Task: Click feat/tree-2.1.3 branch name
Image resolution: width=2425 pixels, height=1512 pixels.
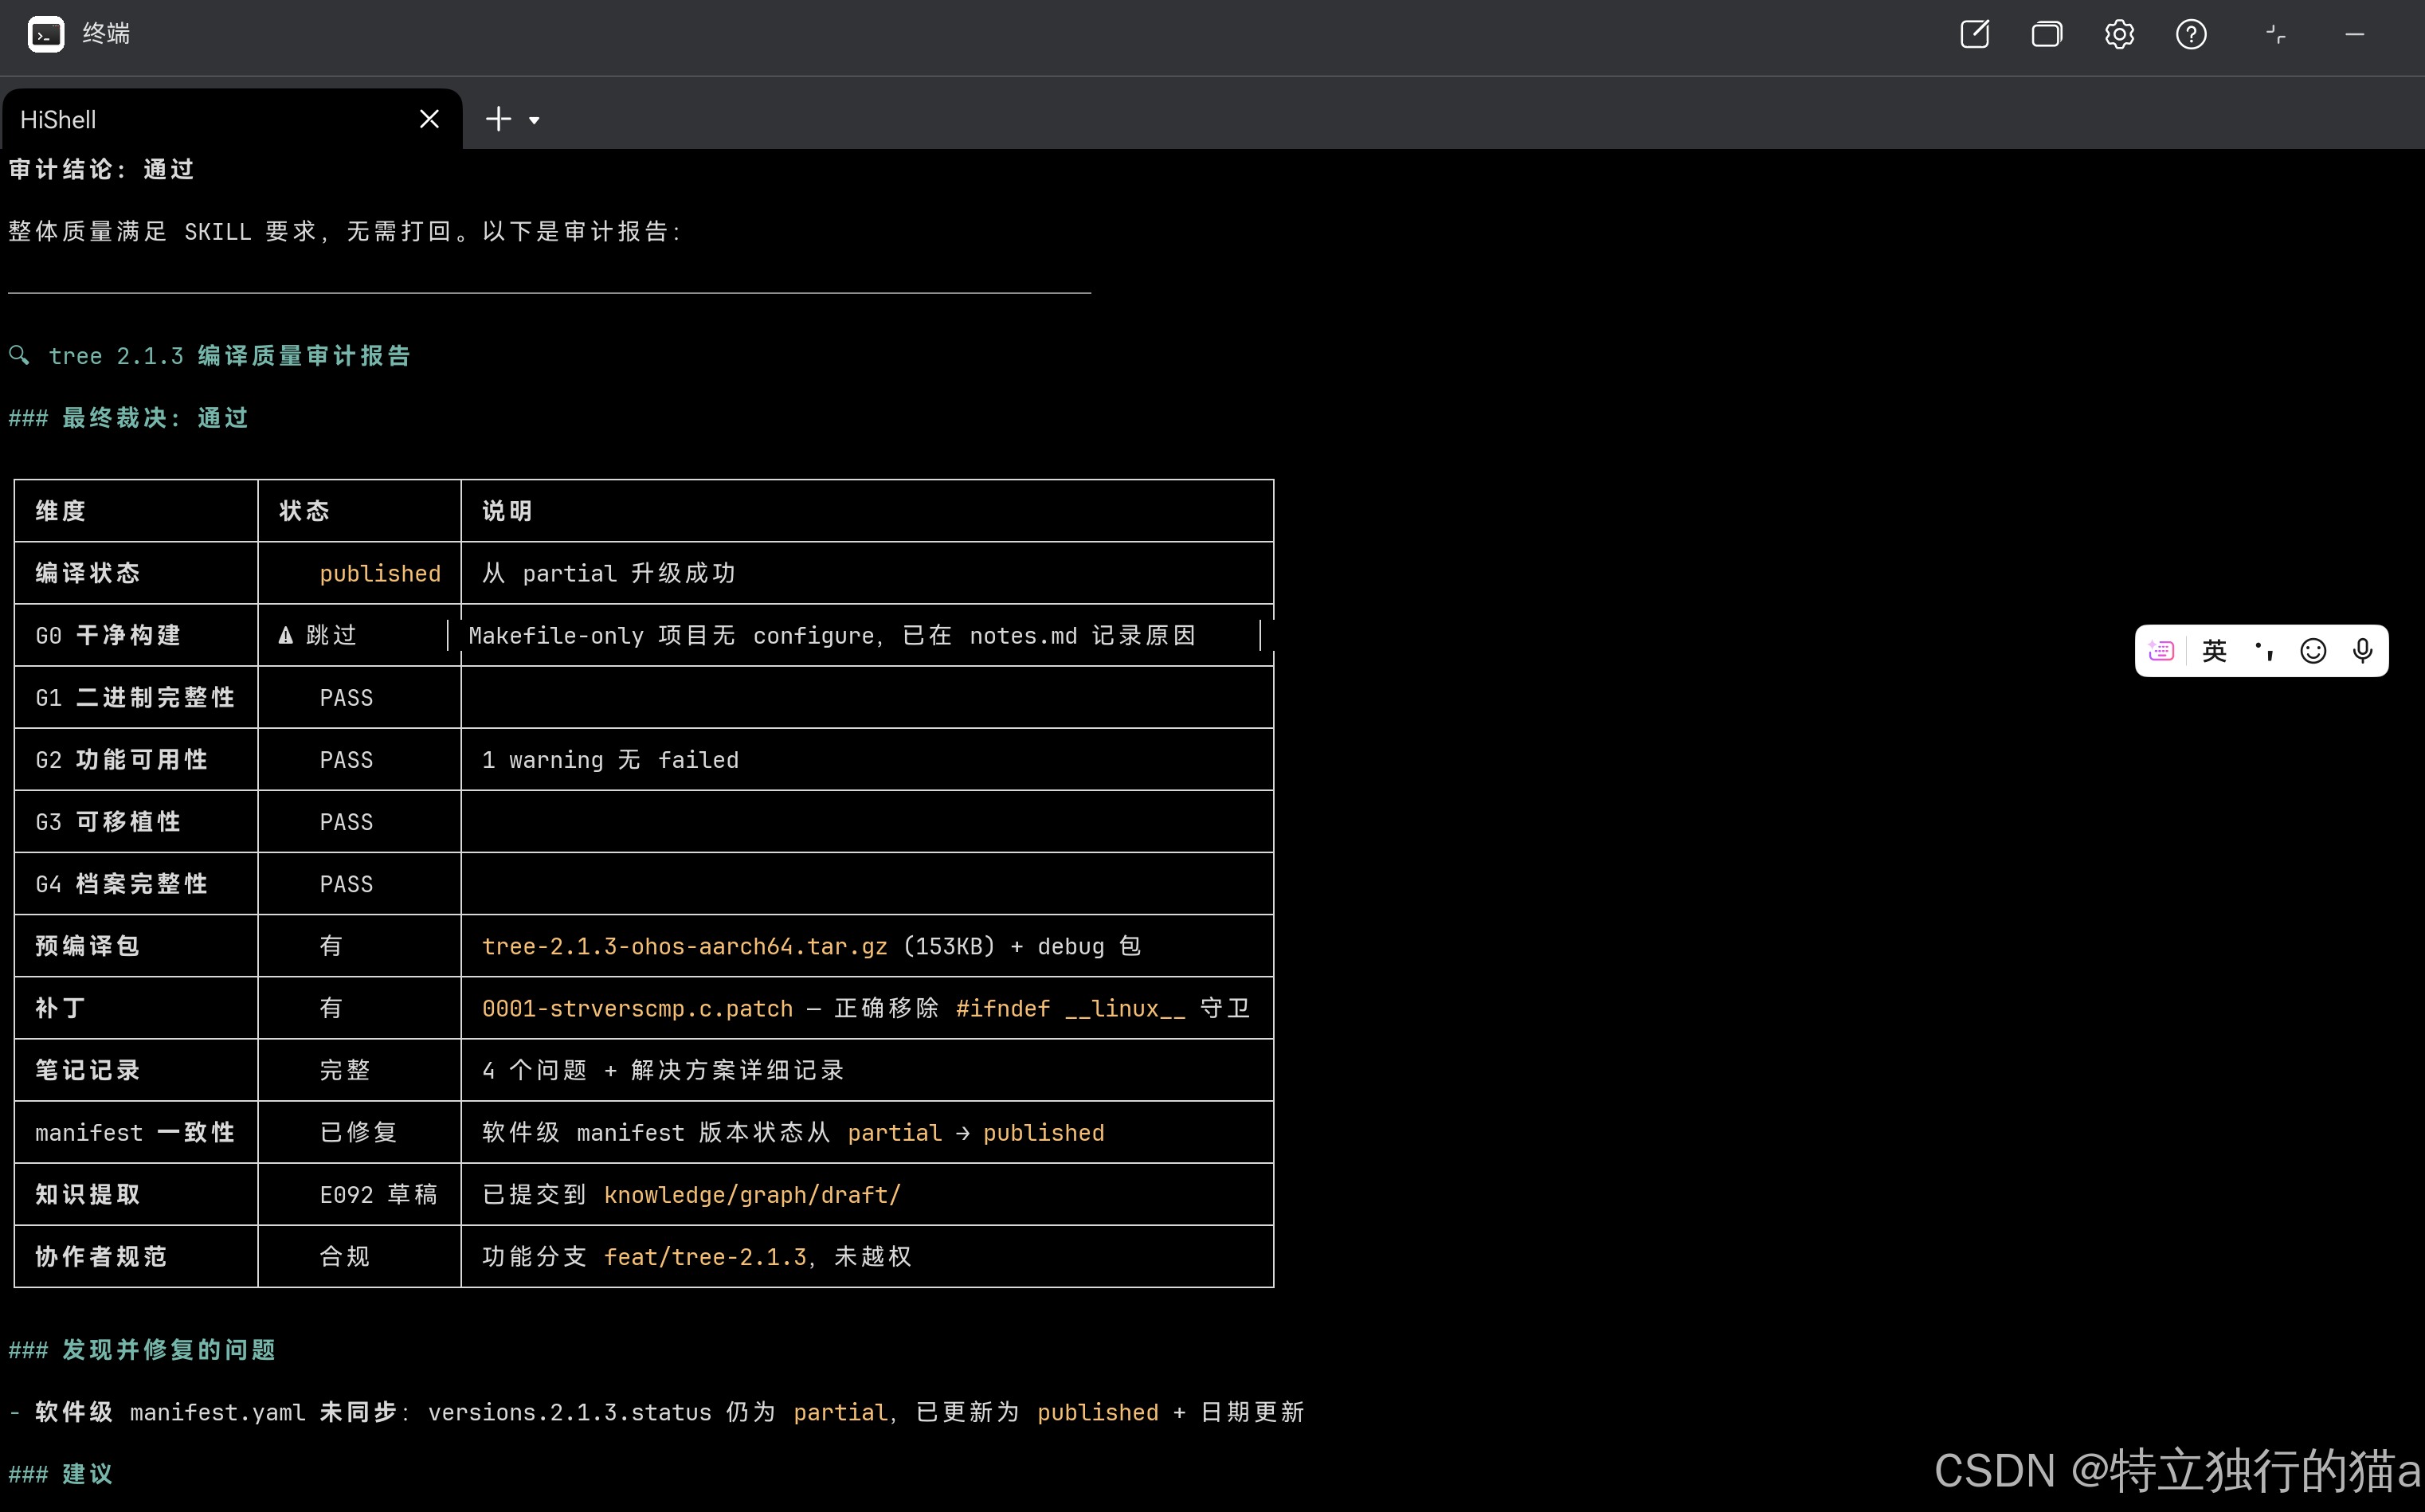Action: 705,1257
